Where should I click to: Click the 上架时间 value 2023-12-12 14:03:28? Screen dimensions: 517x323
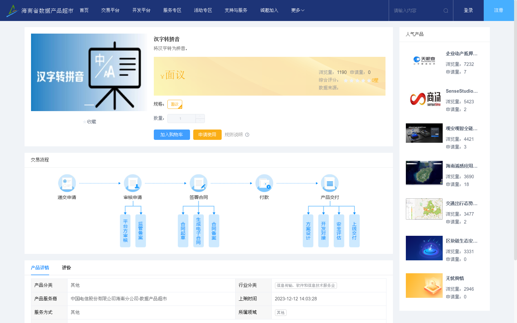296,299
